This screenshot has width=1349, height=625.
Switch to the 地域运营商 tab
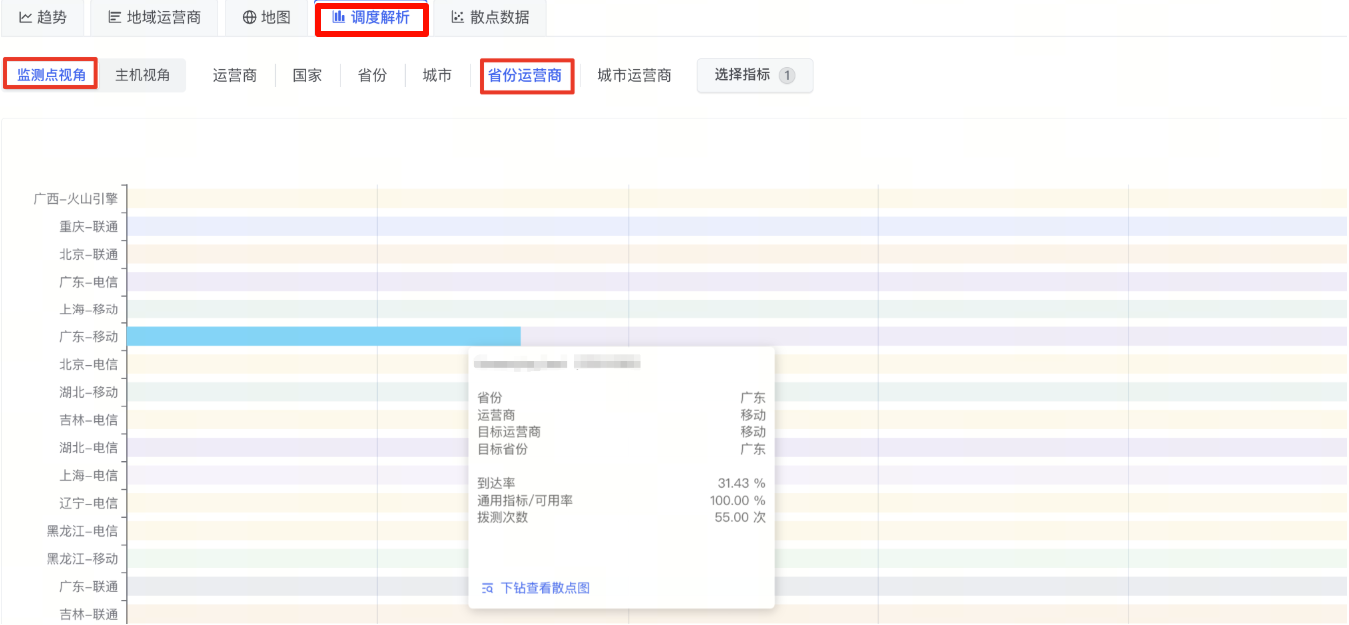point(154,17)
